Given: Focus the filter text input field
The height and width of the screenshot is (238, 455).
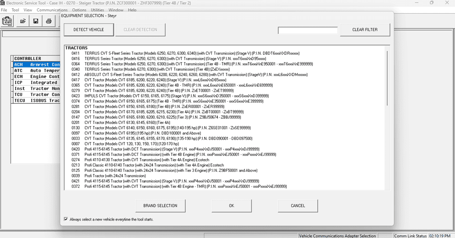Looking at the screenshot, I should pos(308,30).
